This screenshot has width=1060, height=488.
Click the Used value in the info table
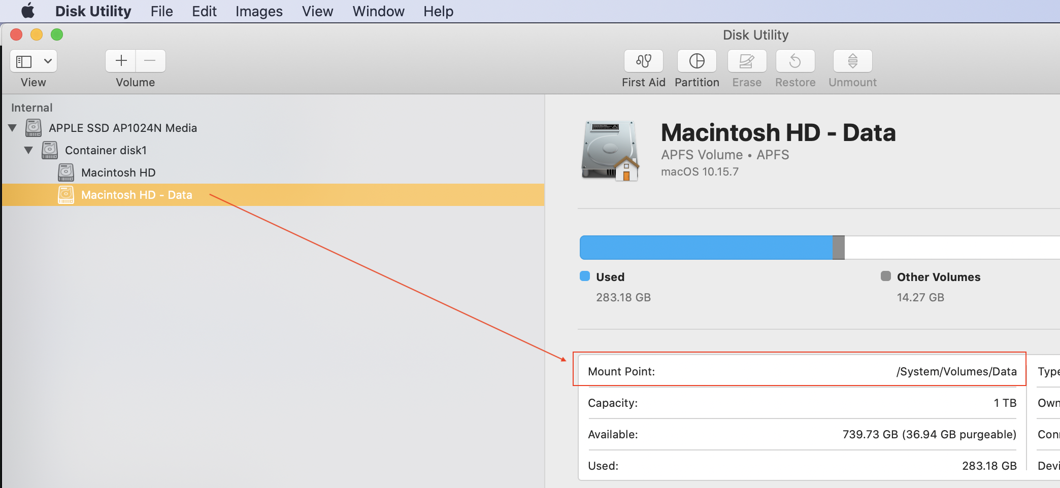pyautogui.click(x=989, y=466)
